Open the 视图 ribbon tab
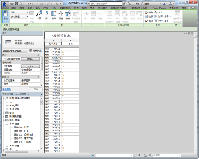199x159 pixels. [84, 8]
